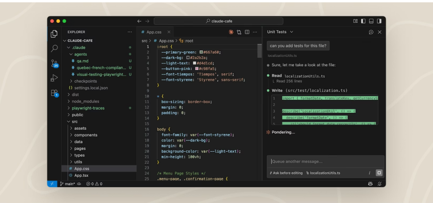Open the Explorer view in activity bar
This screenshot has height=203, width=433.
(54, 34)
